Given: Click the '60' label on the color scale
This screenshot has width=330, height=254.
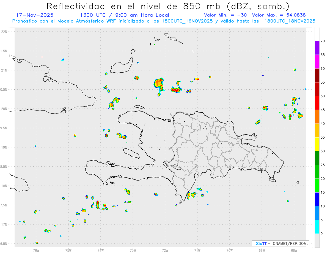Looking at the screenshot, I should click(x=323, y=69).
